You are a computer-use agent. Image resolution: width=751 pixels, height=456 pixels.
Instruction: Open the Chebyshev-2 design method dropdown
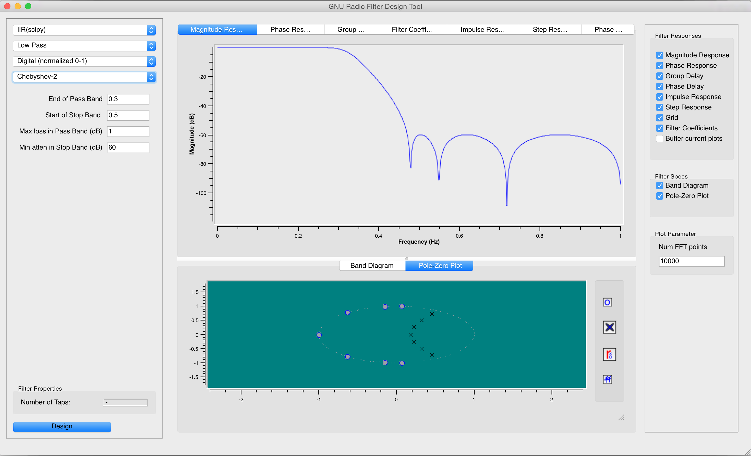pyautogui.click(x=84, y=77)
